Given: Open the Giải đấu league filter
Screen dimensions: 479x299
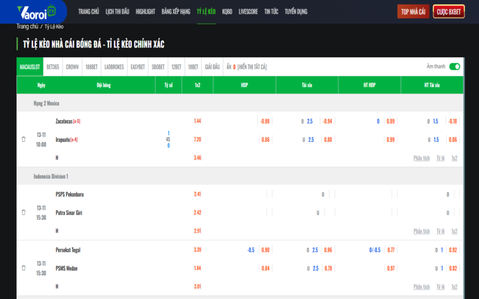Looking at the screenshot, I should click(212, 67).
